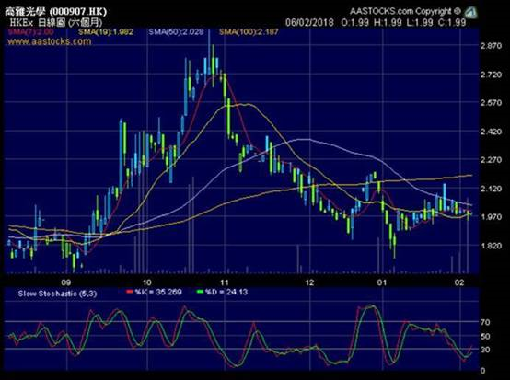Screen dimensions: 510x380
Task: Click the %K = 35.269 value
Action: [x=158, y=292]
